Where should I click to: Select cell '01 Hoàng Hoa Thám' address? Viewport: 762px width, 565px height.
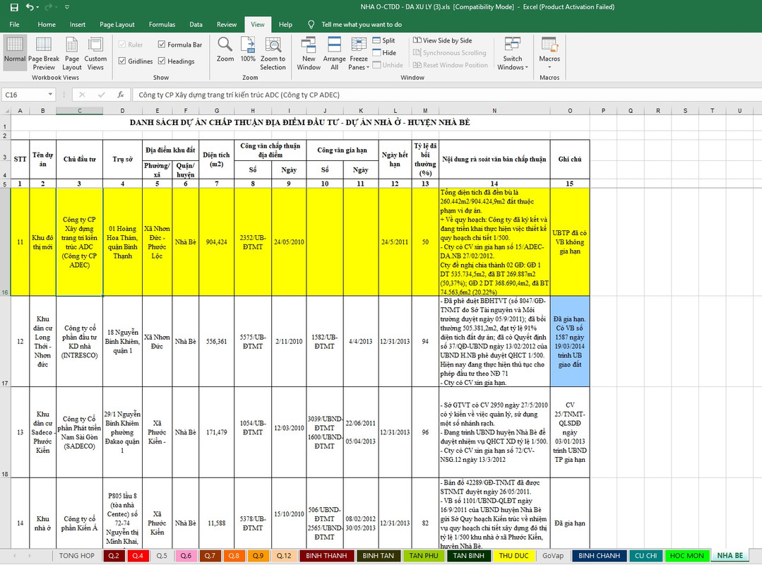click(122, 242)
